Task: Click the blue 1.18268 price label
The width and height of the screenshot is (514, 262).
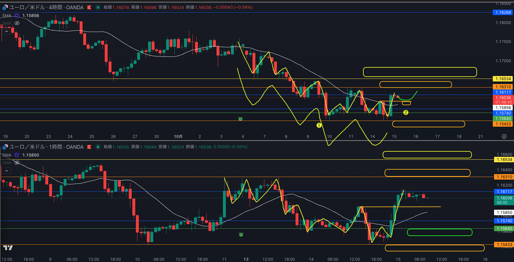Action: (503, 13)
